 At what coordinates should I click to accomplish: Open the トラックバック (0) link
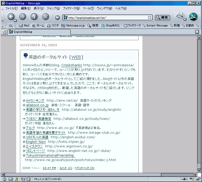point(85,168)
